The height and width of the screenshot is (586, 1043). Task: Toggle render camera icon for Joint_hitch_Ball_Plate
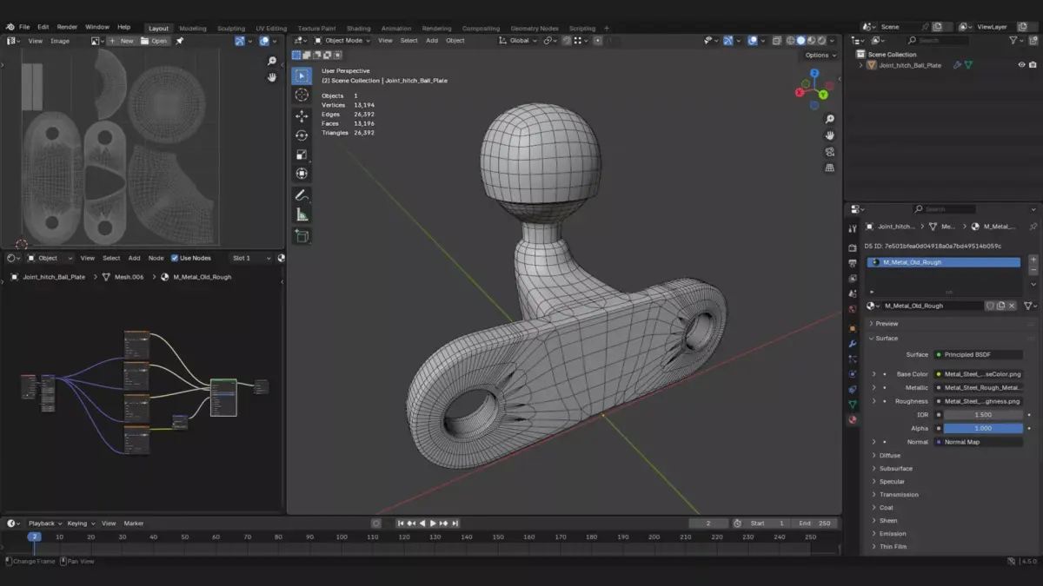[x=1033, y=65]
